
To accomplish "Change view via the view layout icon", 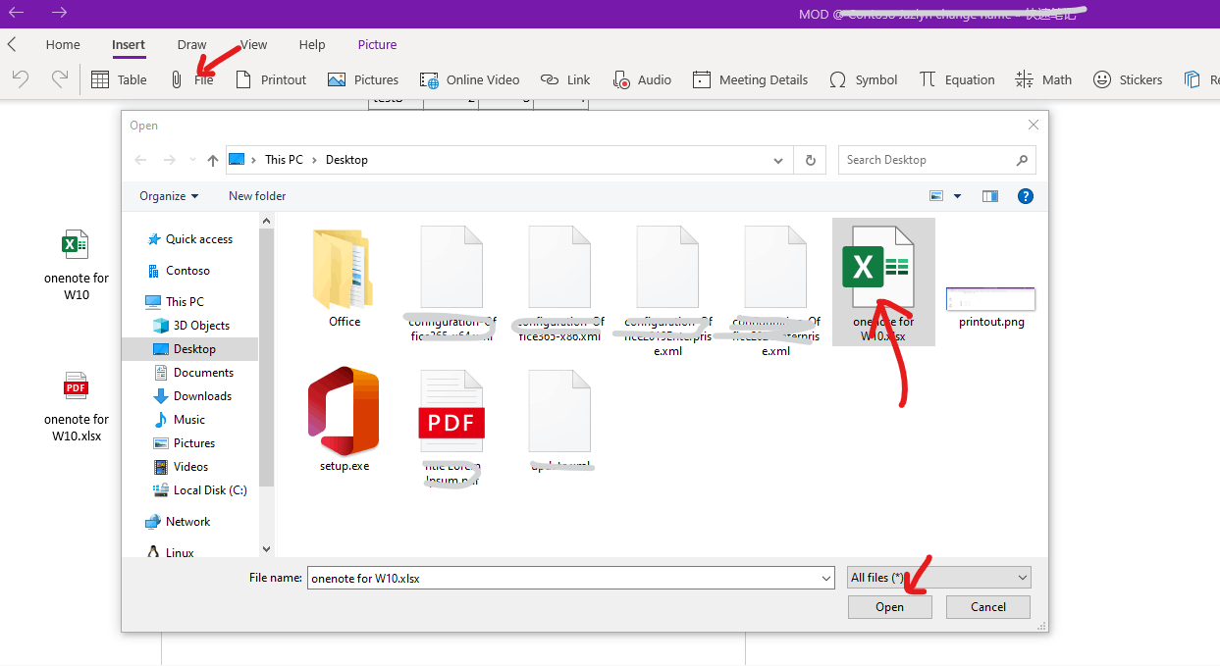I will point(936,196).
